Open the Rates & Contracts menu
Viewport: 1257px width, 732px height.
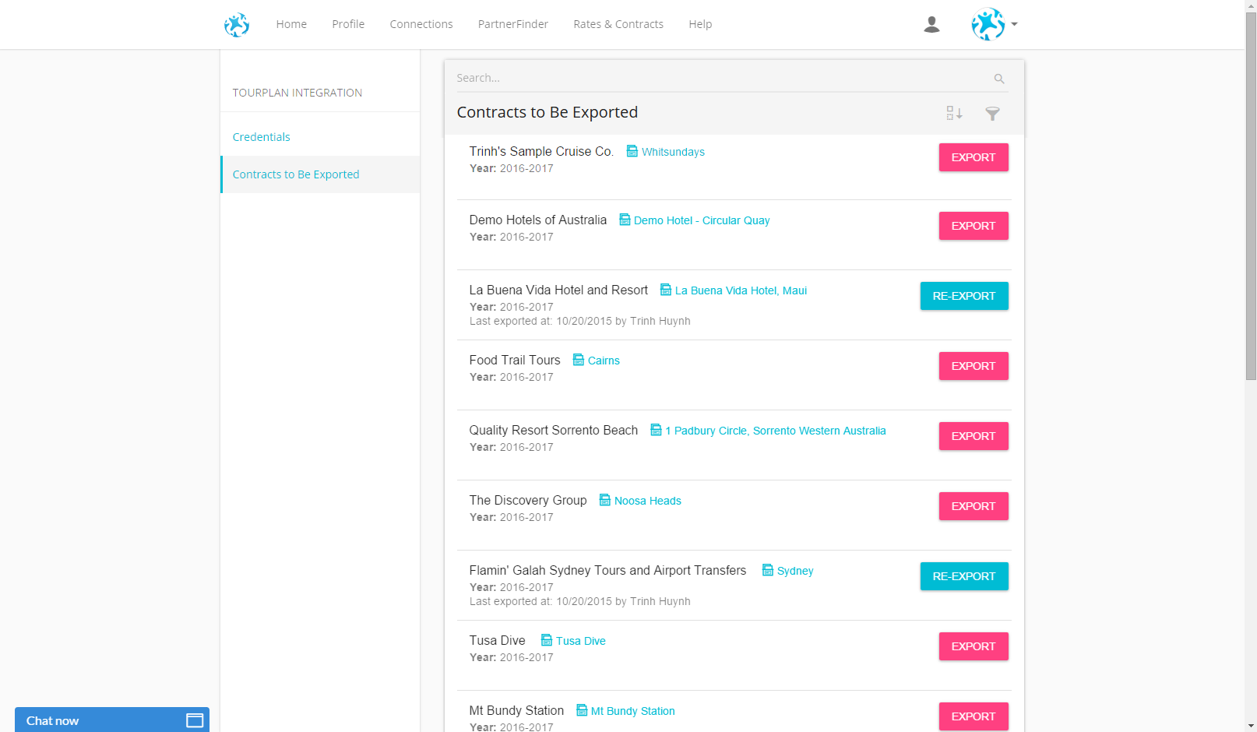[618, 24]
